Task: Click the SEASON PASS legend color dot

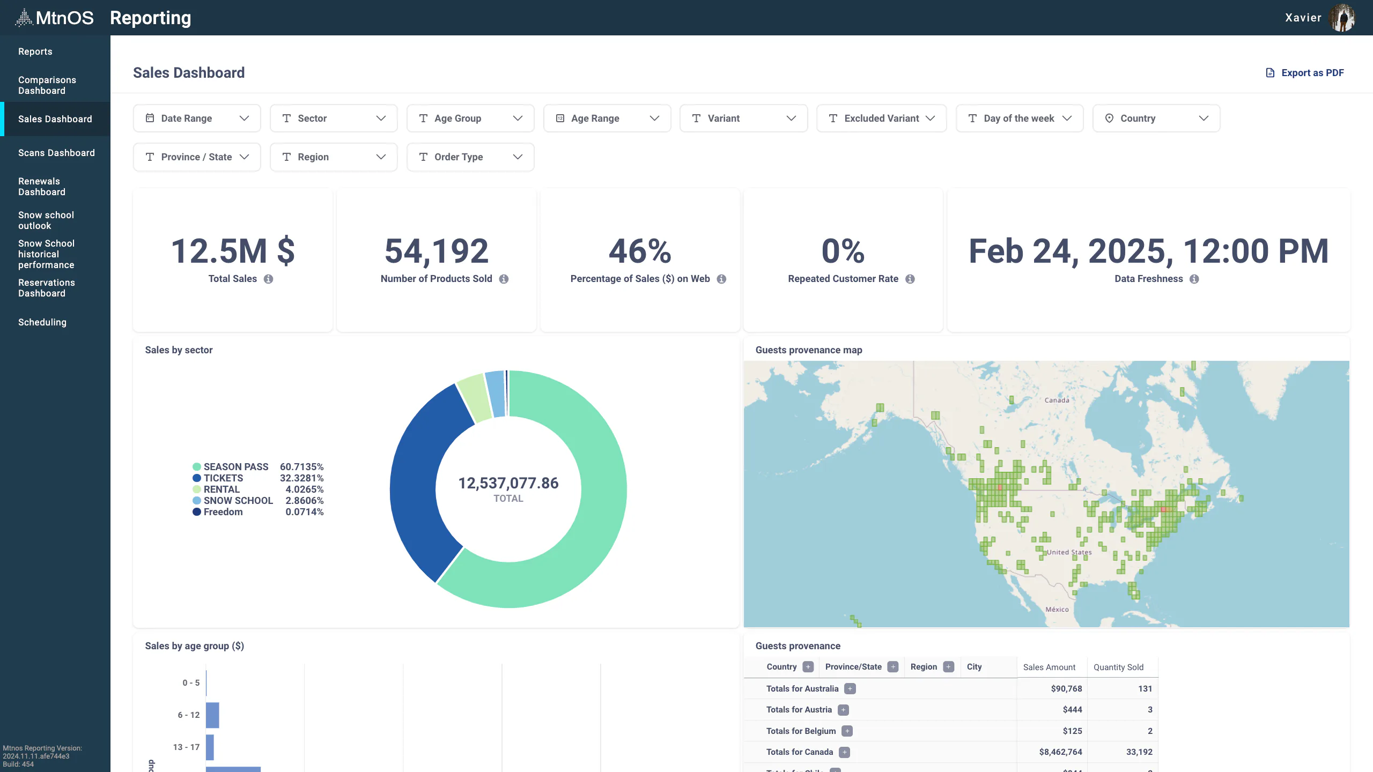Action: [197, 467]
